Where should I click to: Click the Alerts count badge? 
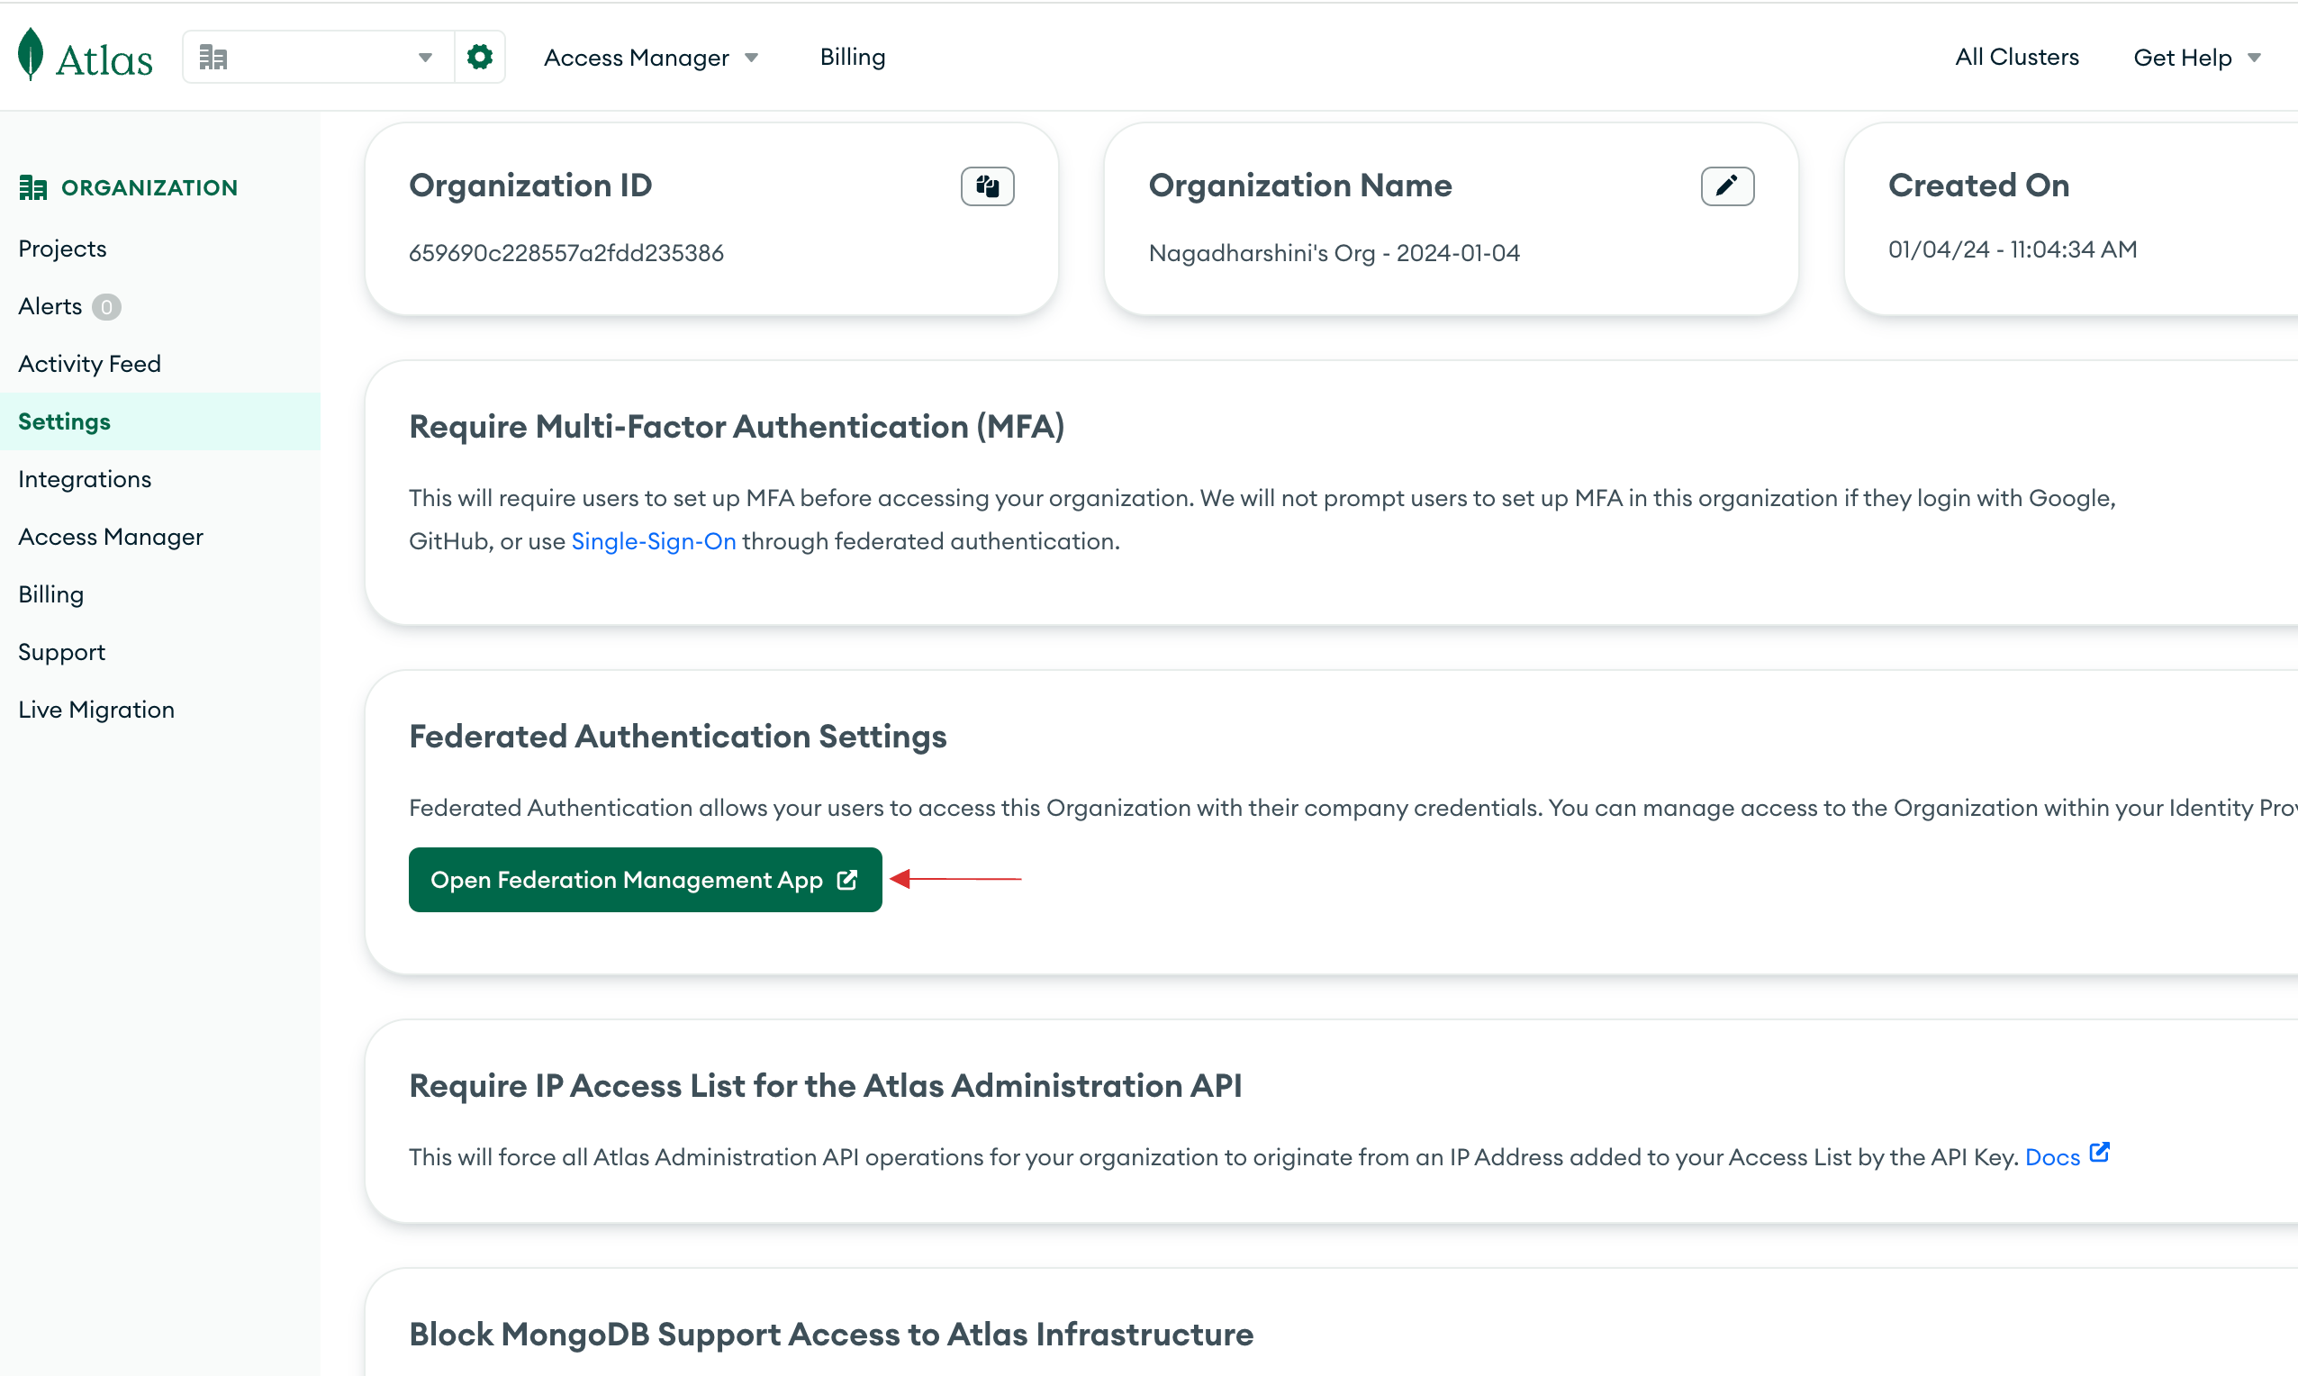click(x=106, y=307)
